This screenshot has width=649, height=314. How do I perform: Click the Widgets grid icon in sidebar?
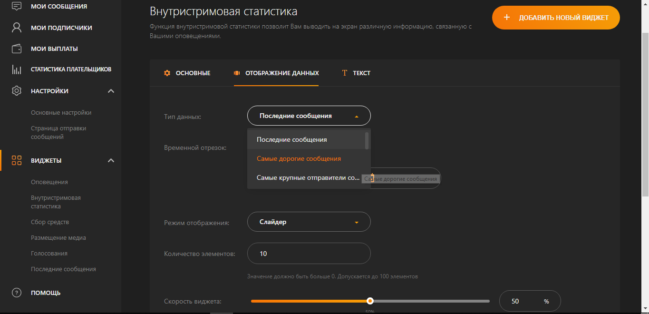tap(17, 160)
